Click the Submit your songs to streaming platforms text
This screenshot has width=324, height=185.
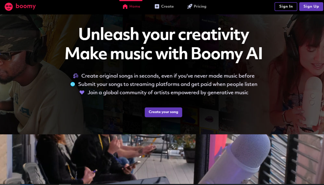point(168,84)
